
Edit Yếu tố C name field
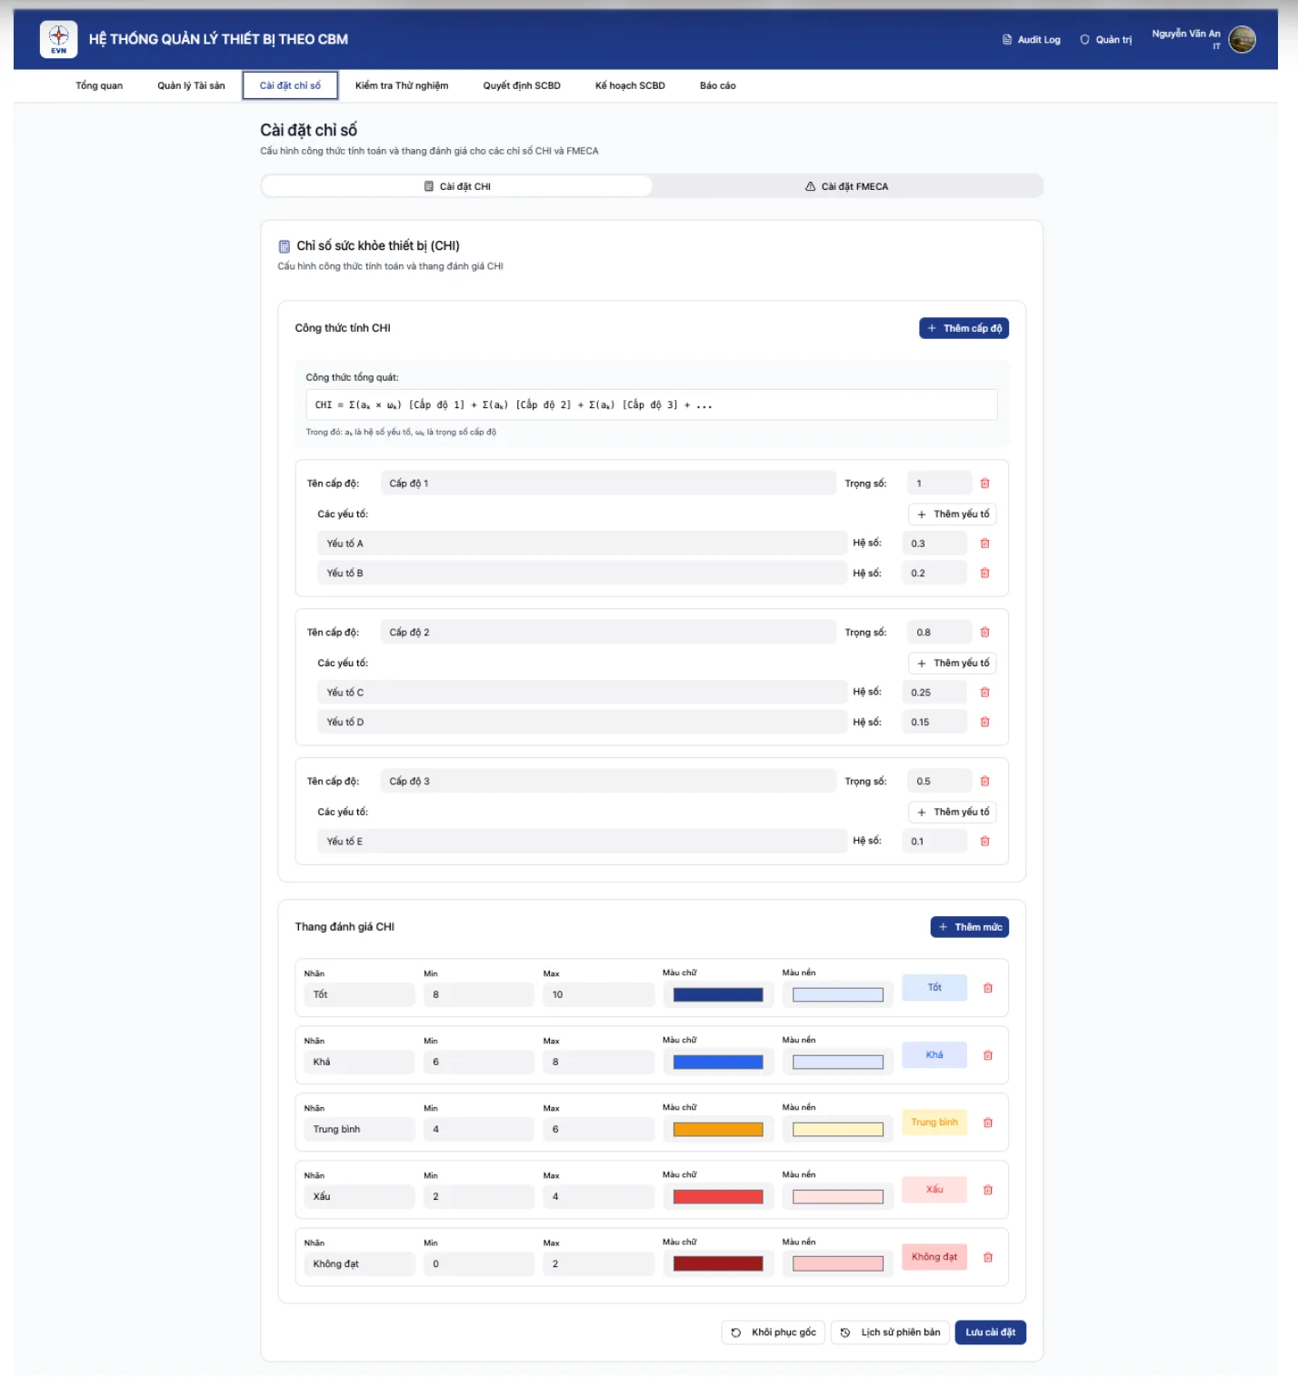tap(583, 693)
